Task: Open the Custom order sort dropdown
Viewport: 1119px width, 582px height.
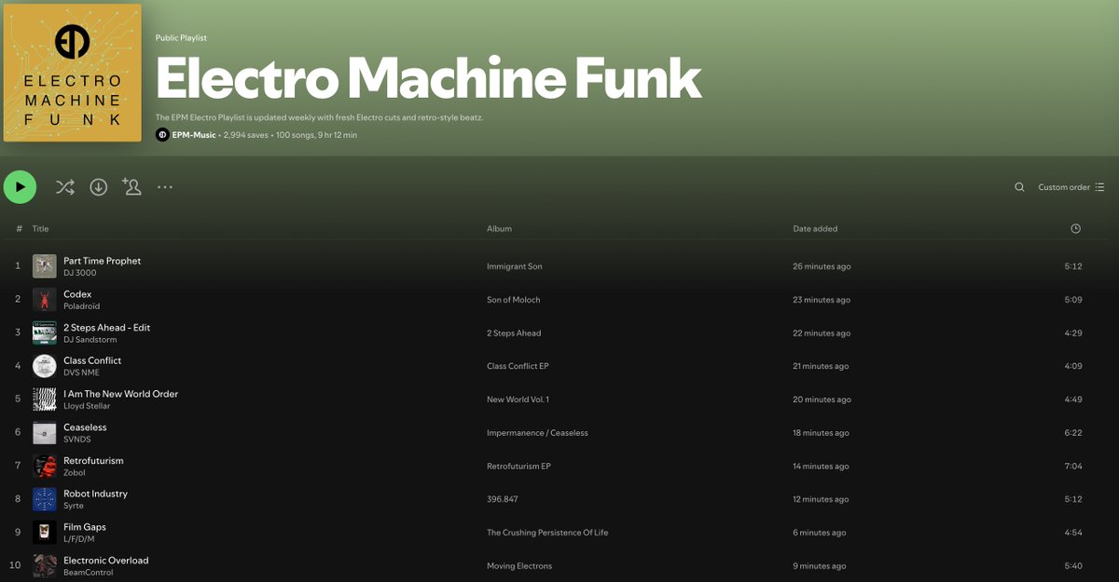Action: click(x=1071, y=187)
